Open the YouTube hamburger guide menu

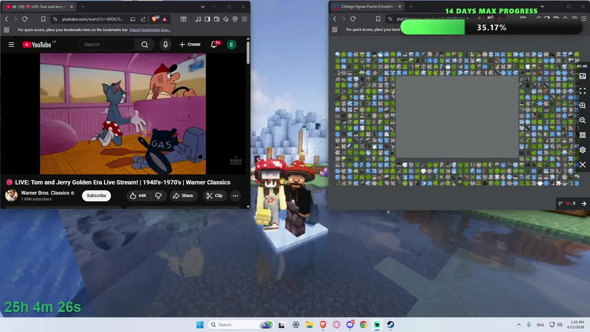coord(12,44)
